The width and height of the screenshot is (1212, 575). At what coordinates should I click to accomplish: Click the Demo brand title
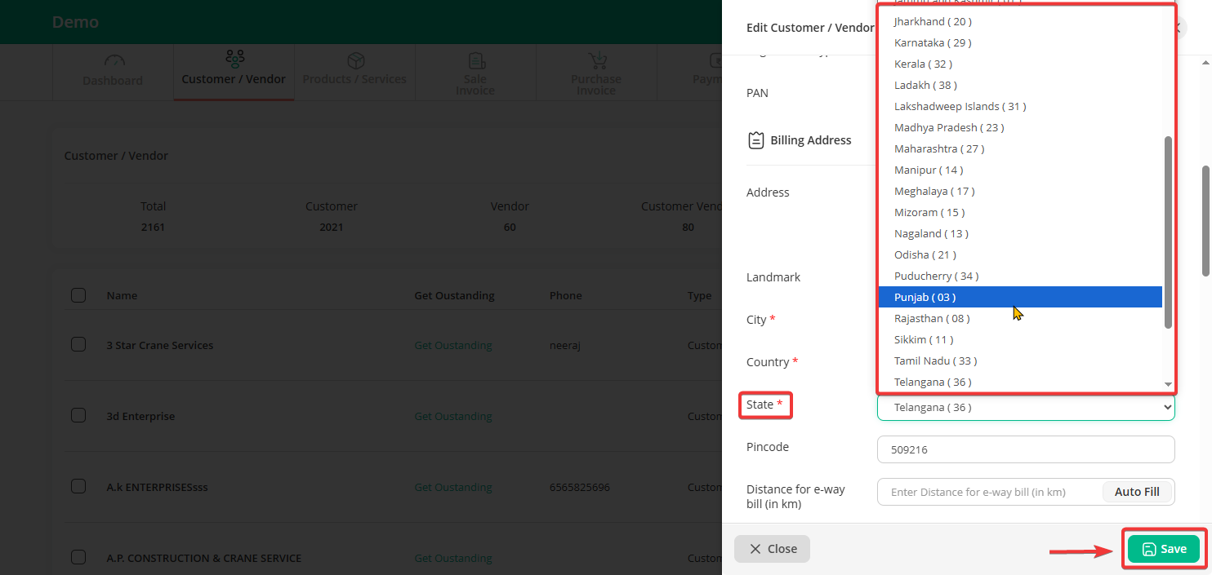75,22
